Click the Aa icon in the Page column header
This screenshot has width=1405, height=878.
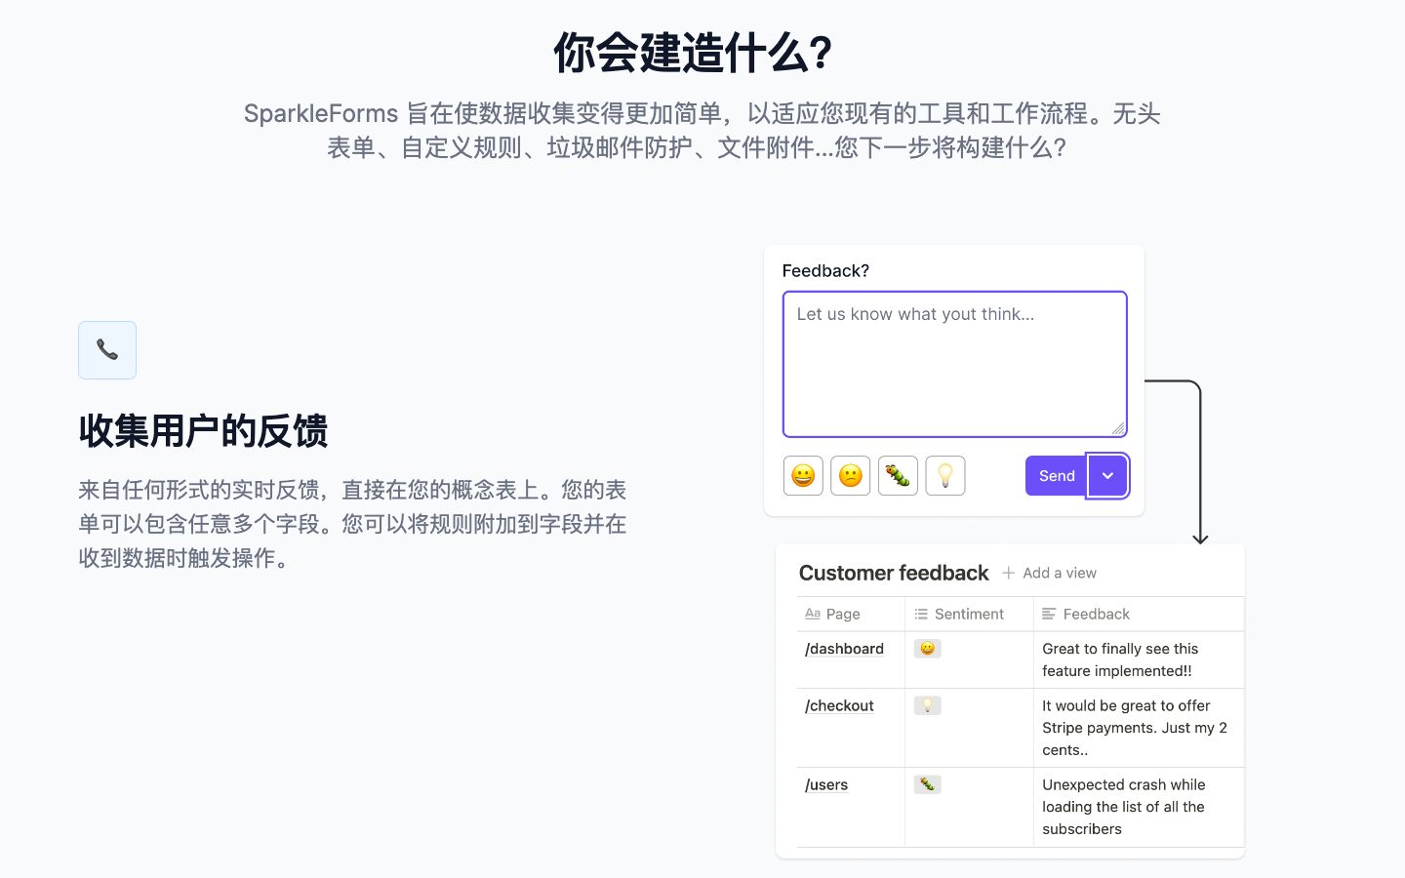pyautogui.click(x=813, y=614)
